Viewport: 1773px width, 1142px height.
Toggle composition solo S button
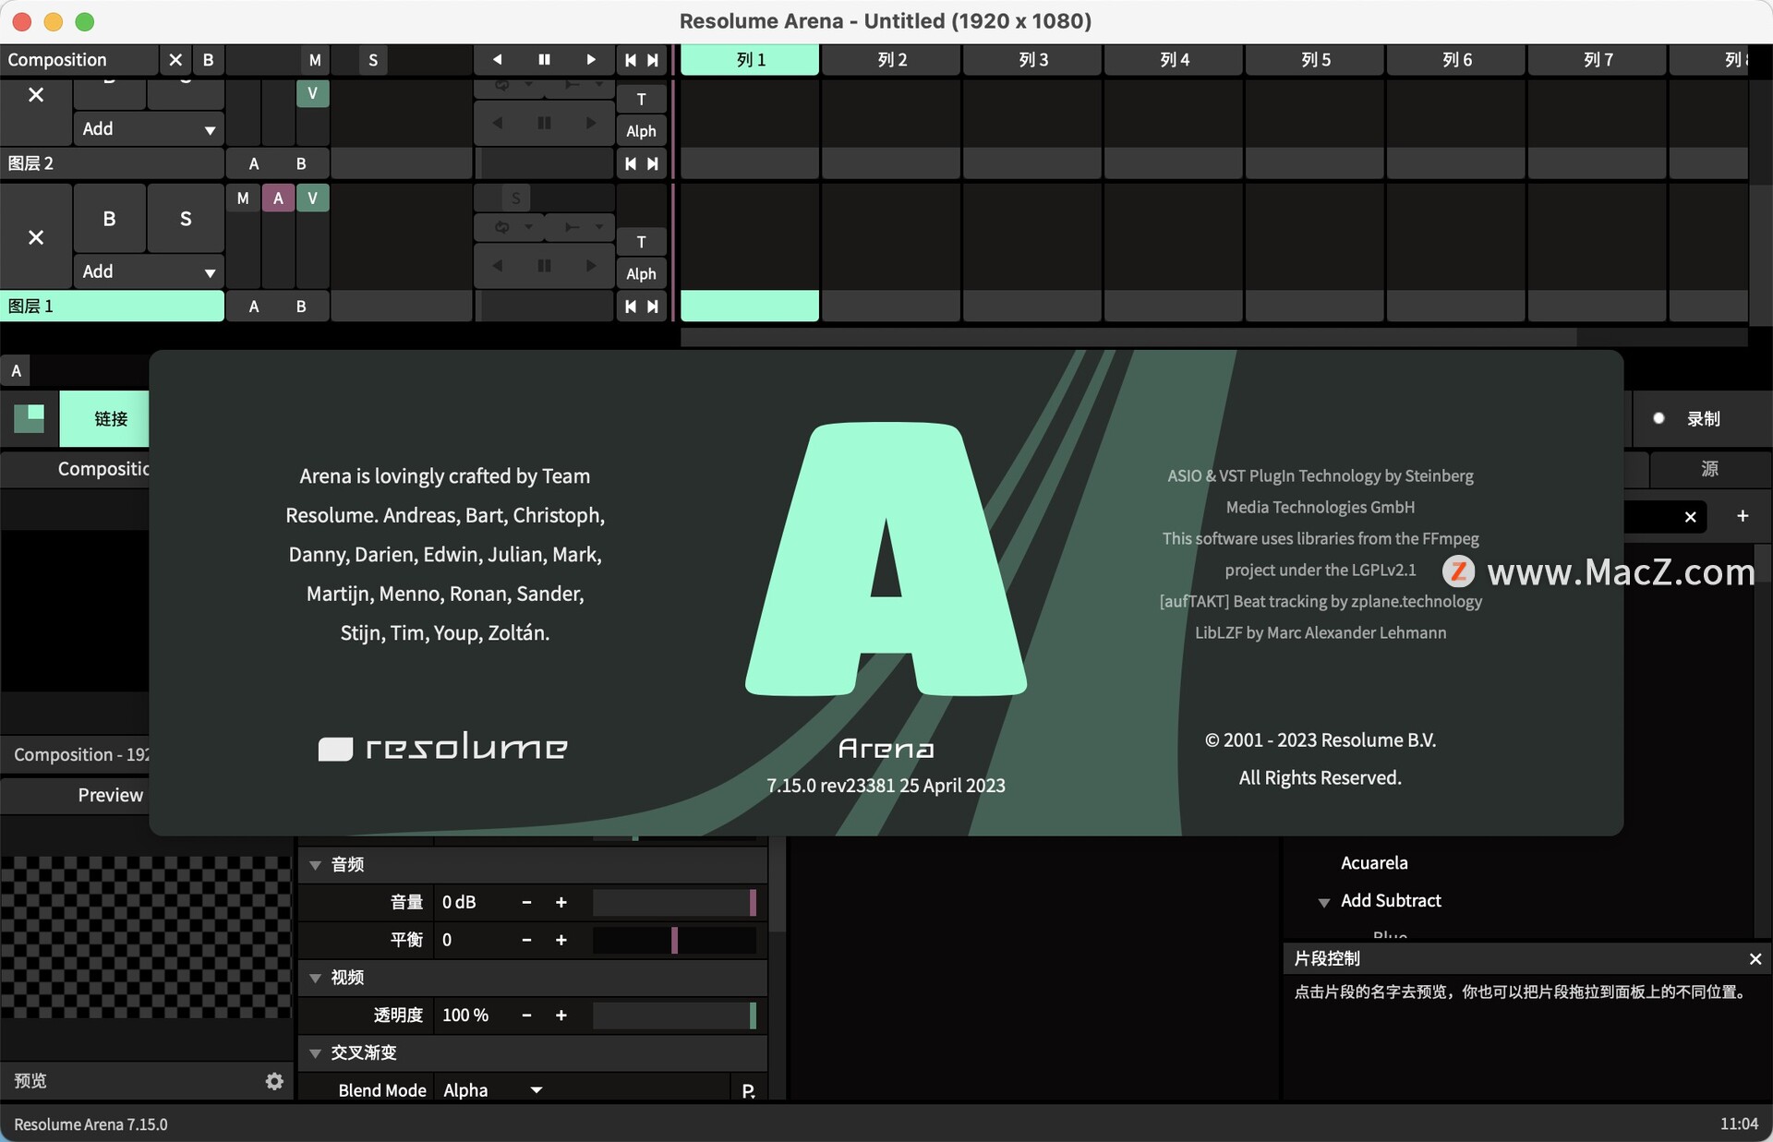[373, 60]
